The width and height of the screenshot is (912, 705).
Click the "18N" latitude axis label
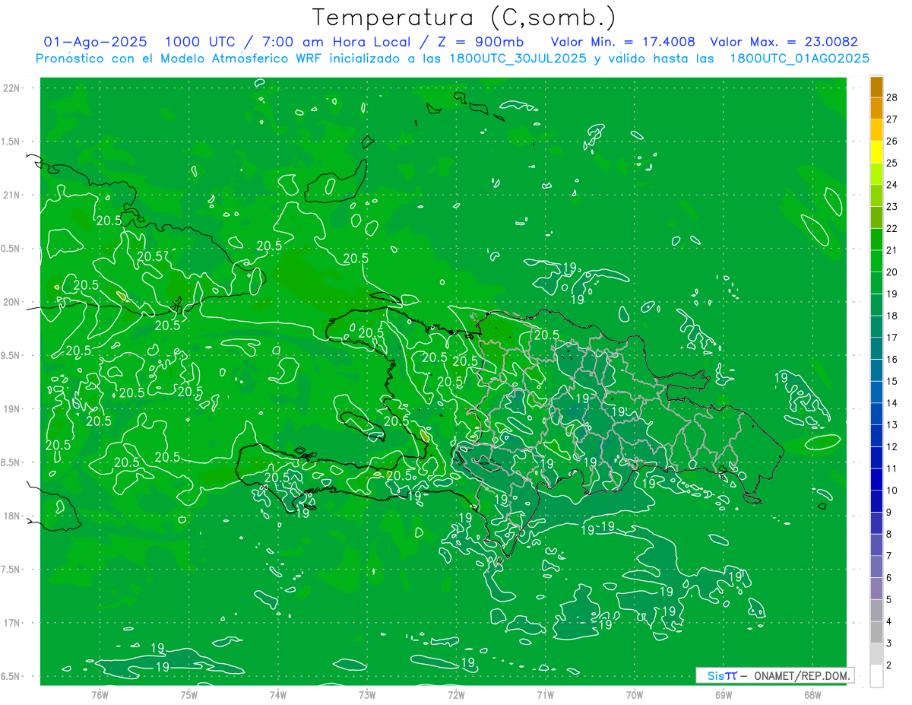point(11,516)
